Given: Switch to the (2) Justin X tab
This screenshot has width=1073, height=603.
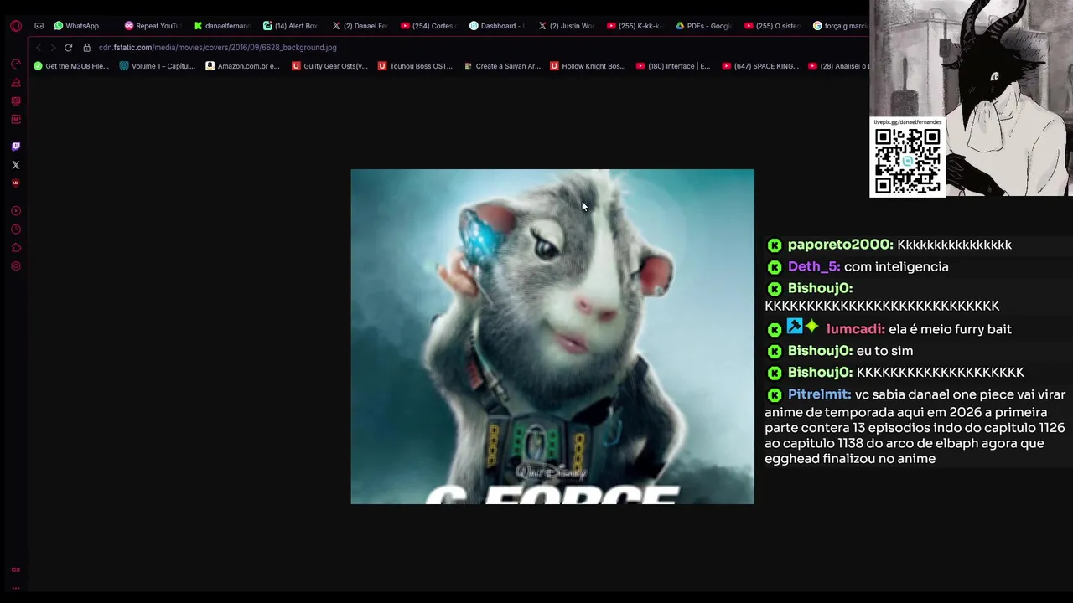Looking at the screenshot, I should [x=566, y=26].
